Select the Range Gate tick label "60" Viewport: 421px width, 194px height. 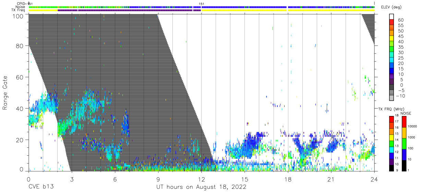coord(20,77)
